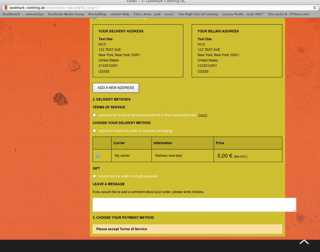This screenshot has width=320, height=252.
Task: Click the 'Delivery next day!' cell
Action: (x=183, y=156)
